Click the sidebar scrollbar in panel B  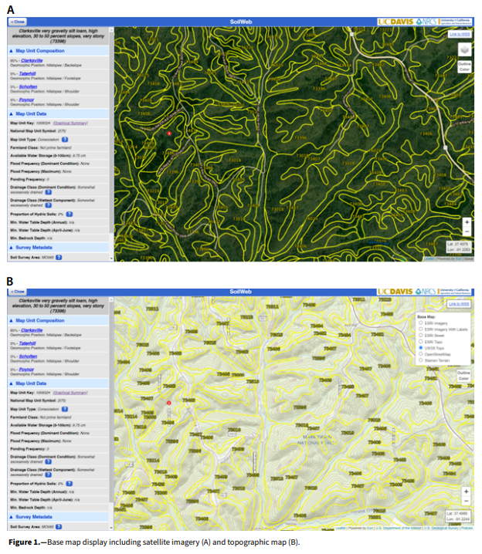[x=111, y=403]
